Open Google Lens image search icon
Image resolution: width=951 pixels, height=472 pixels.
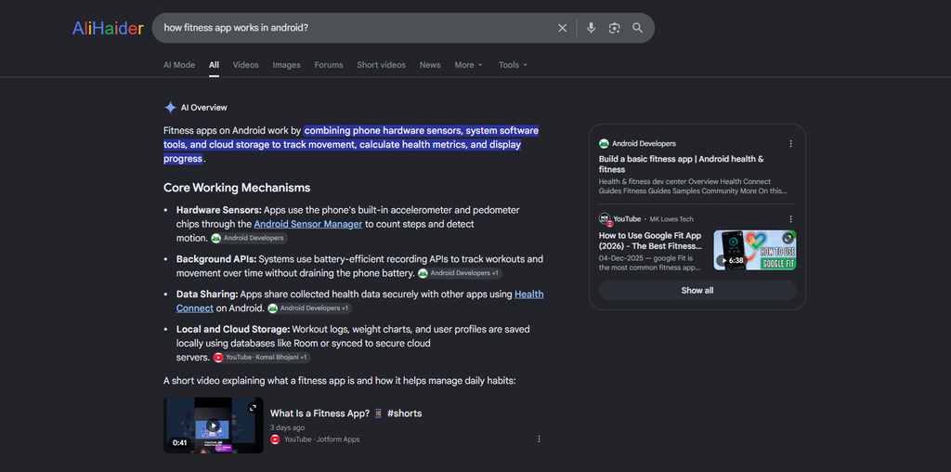tap(615, 28)
